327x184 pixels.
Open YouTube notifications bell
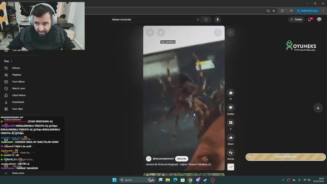pyautogui.click(x=309, y=19)
